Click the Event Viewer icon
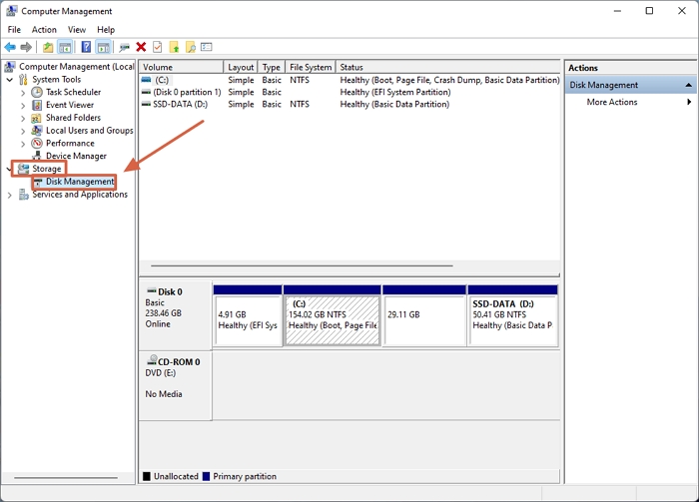Screen dimensions: 699x502 37,105
